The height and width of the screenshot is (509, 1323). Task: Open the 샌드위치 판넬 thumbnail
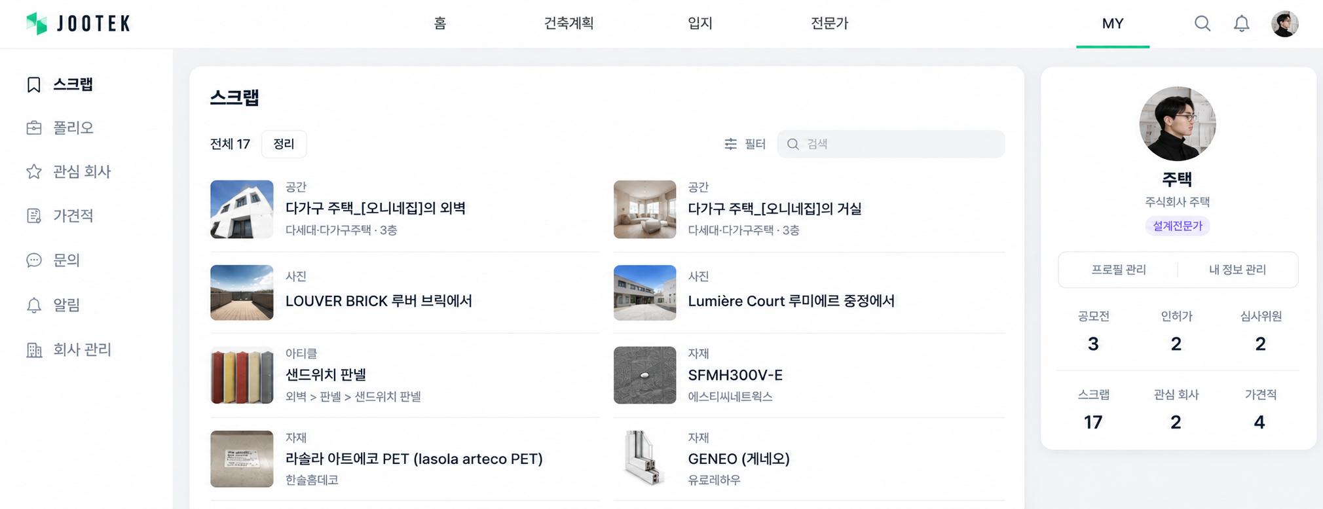click(242, 375)
